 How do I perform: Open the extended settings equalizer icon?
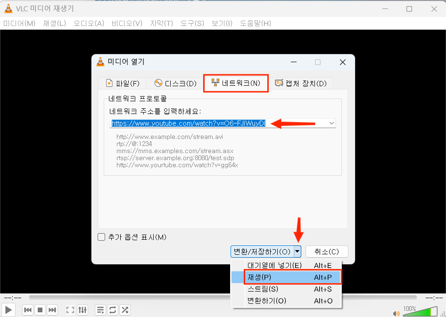pos(83,310)
